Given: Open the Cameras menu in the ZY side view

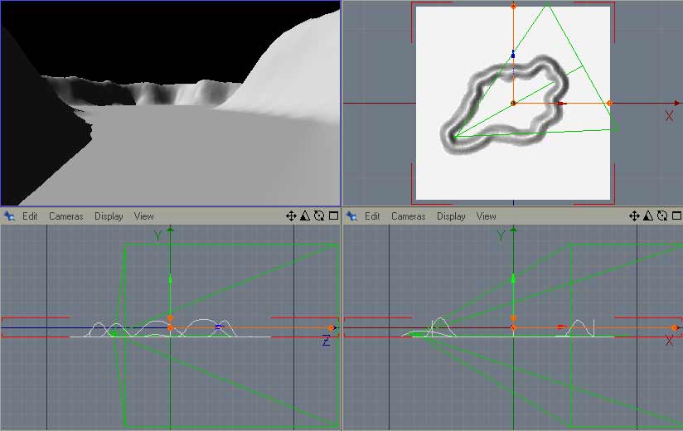Looking at the screenshot, I should [66, 216].
